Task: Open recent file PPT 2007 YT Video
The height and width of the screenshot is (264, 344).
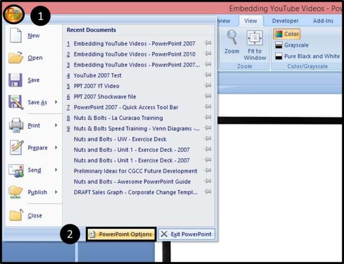Action: tap(96, 86)
